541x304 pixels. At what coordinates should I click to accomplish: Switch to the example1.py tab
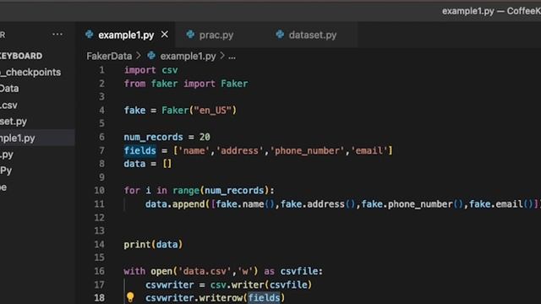point(126,35)
